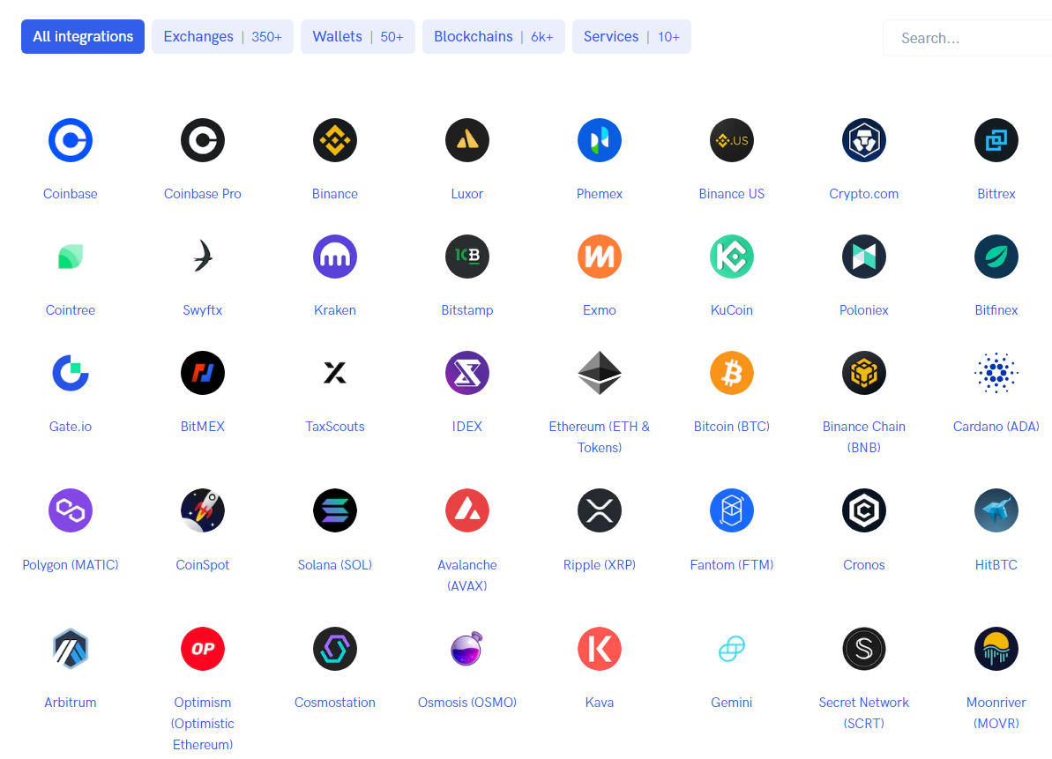This screenshot has width=1052, height=759.
Task: Follow the Coinbase Pro text link
Action: 203,194
